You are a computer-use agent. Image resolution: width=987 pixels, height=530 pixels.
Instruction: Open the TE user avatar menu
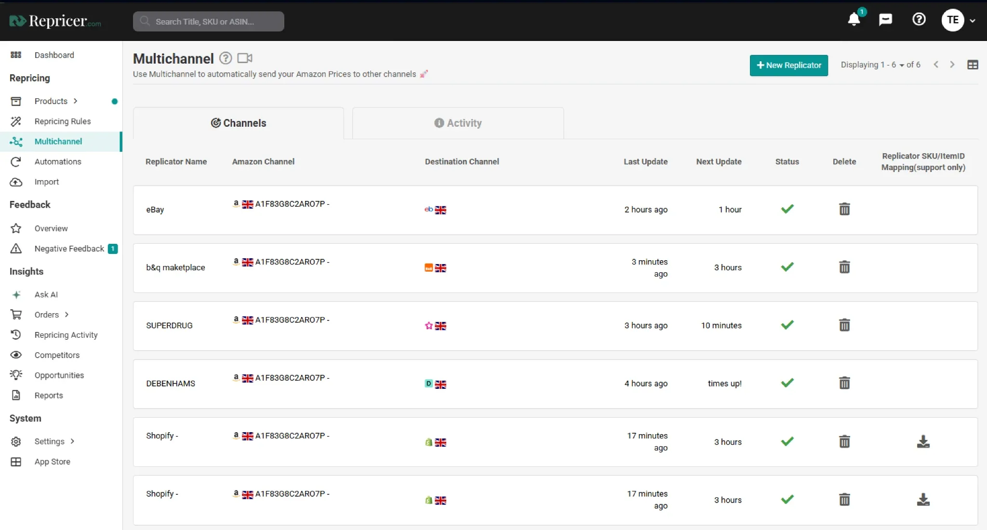coord(952,20)
